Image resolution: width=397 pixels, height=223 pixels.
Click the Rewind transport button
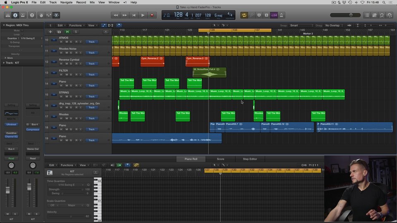[115, 15]
